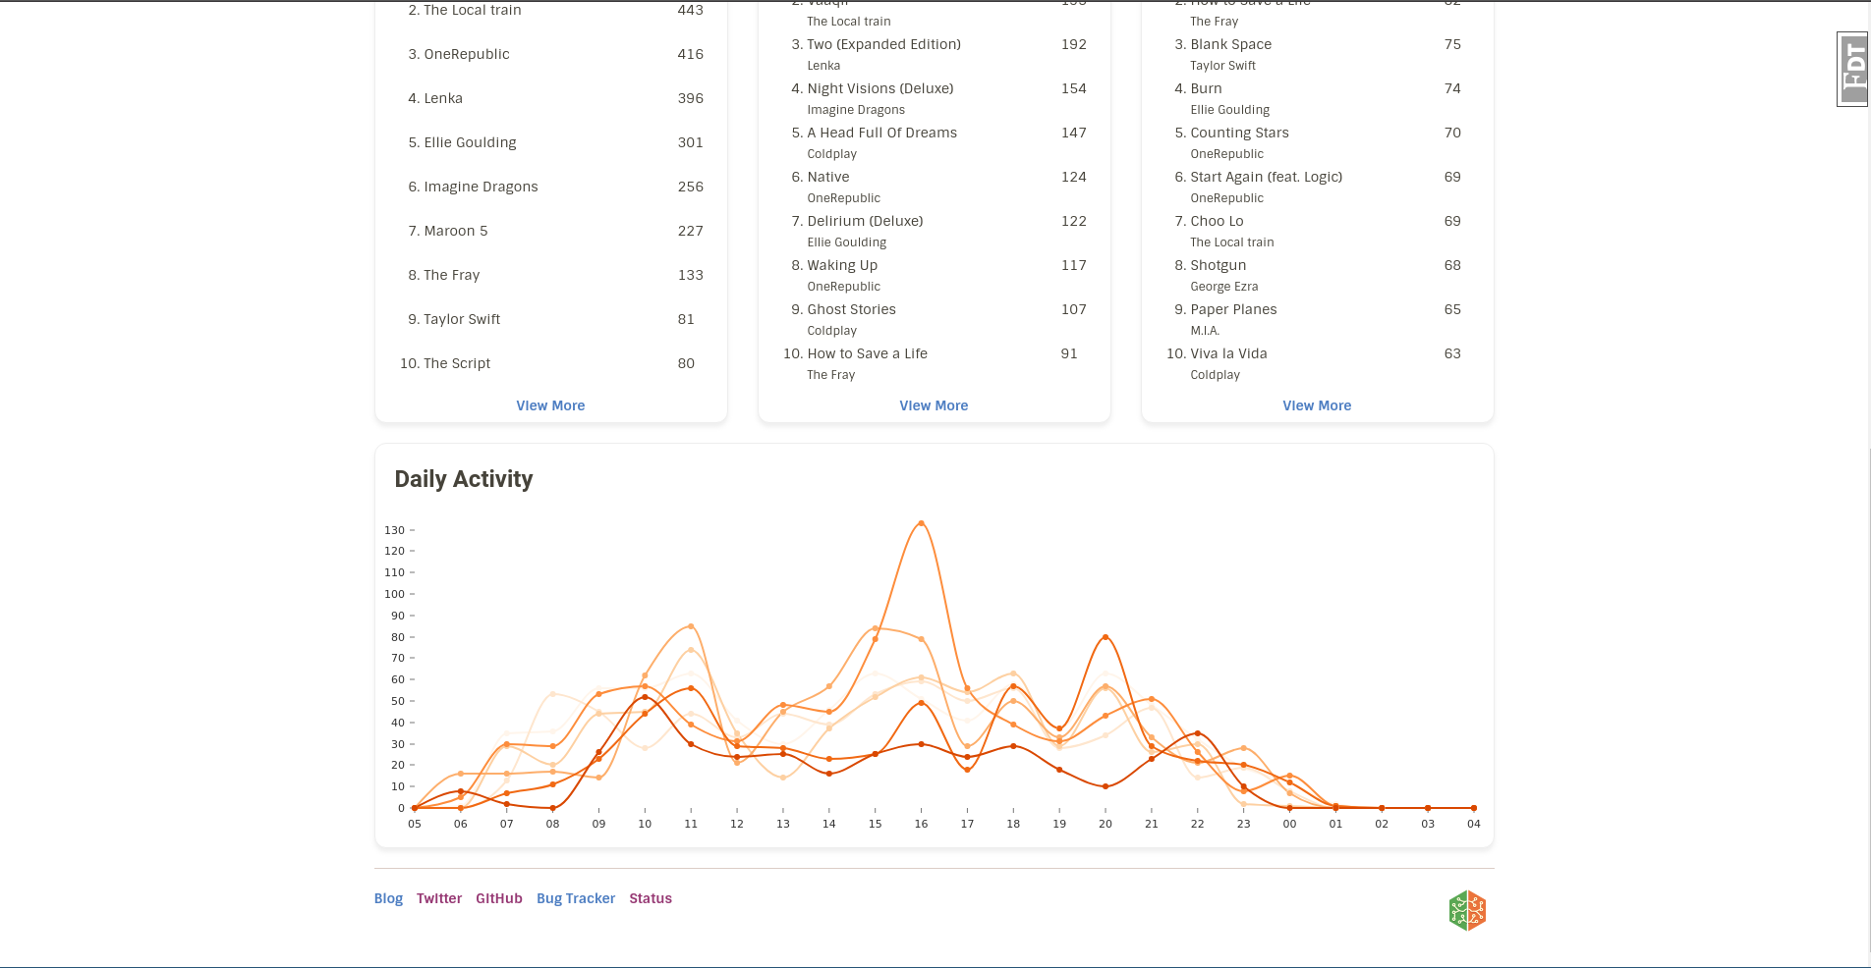Open the Twitter footer link
This screenshot has height=968, width=1871.
(x=439, y=898)
